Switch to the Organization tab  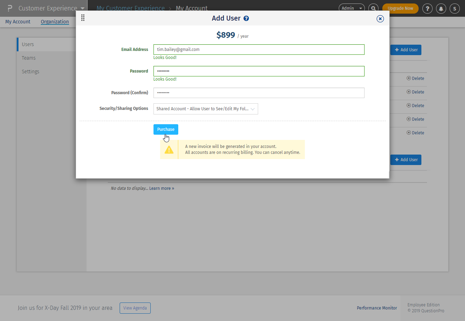tap(54, 22)
